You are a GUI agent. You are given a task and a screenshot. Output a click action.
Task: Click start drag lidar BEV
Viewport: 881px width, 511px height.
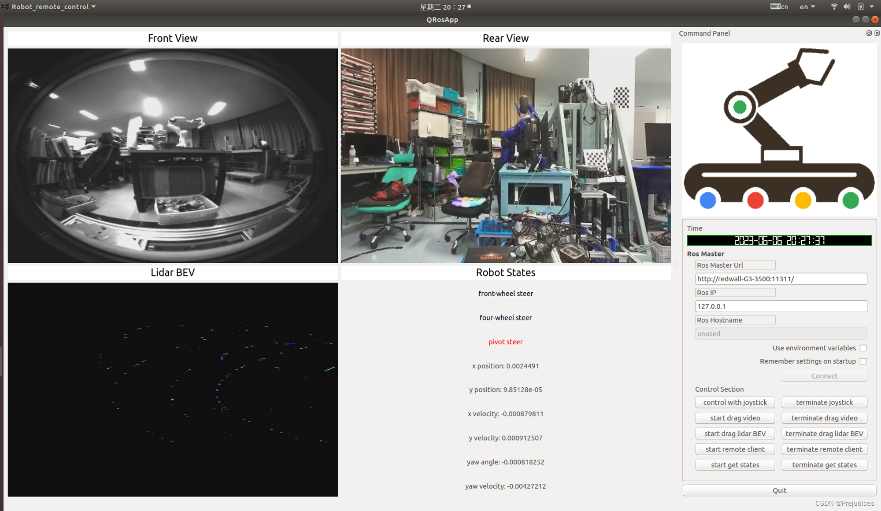click(735, 434)
